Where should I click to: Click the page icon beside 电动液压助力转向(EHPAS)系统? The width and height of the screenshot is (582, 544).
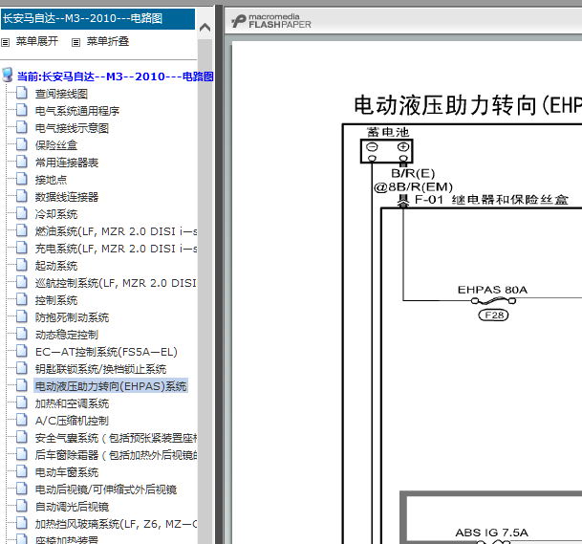(x=22, y=385)
